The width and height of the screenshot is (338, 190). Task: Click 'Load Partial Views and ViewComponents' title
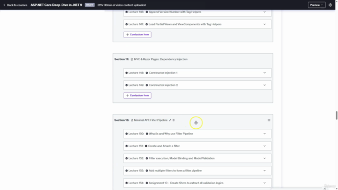coord(185,24)
